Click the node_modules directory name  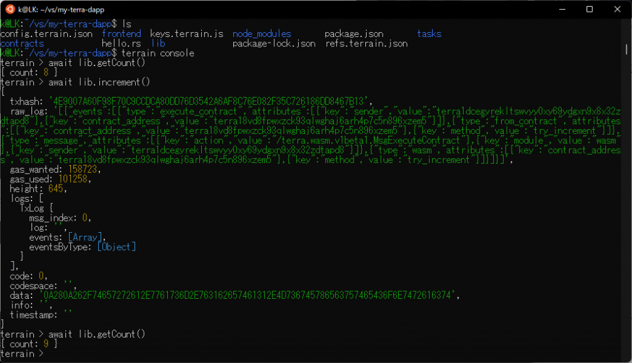coord(262,34)
